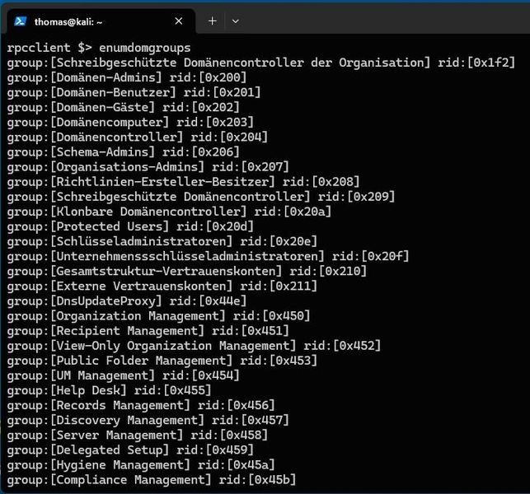Click the Delegated Setup group line
Screen dimensions: 530x494
click(130, 449)
